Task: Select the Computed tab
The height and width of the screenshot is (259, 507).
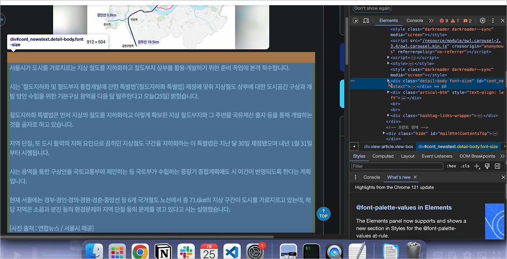Action: tap(383, 156)
